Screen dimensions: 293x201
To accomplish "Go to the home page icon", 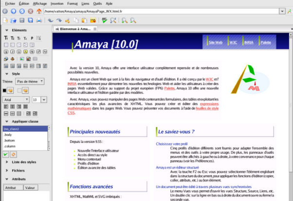I will click(39, 11).
